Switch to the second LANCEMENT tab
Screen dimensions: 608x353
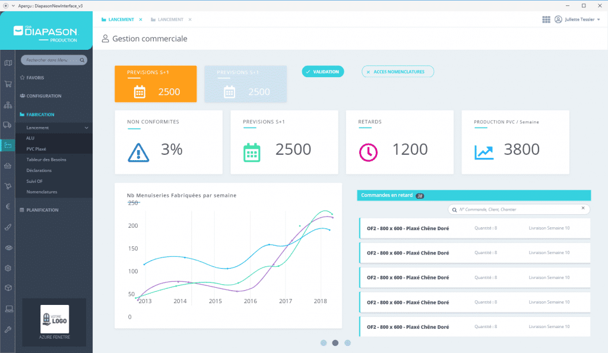[170, 20]
